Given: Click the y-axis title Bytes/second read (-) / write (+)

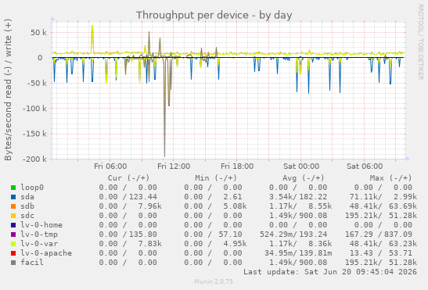Looking at the screenshot, I should click(8, 90).
